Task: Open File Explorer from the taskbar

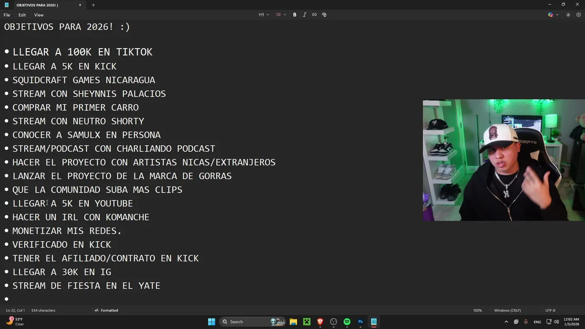Action: coord(293,322)
